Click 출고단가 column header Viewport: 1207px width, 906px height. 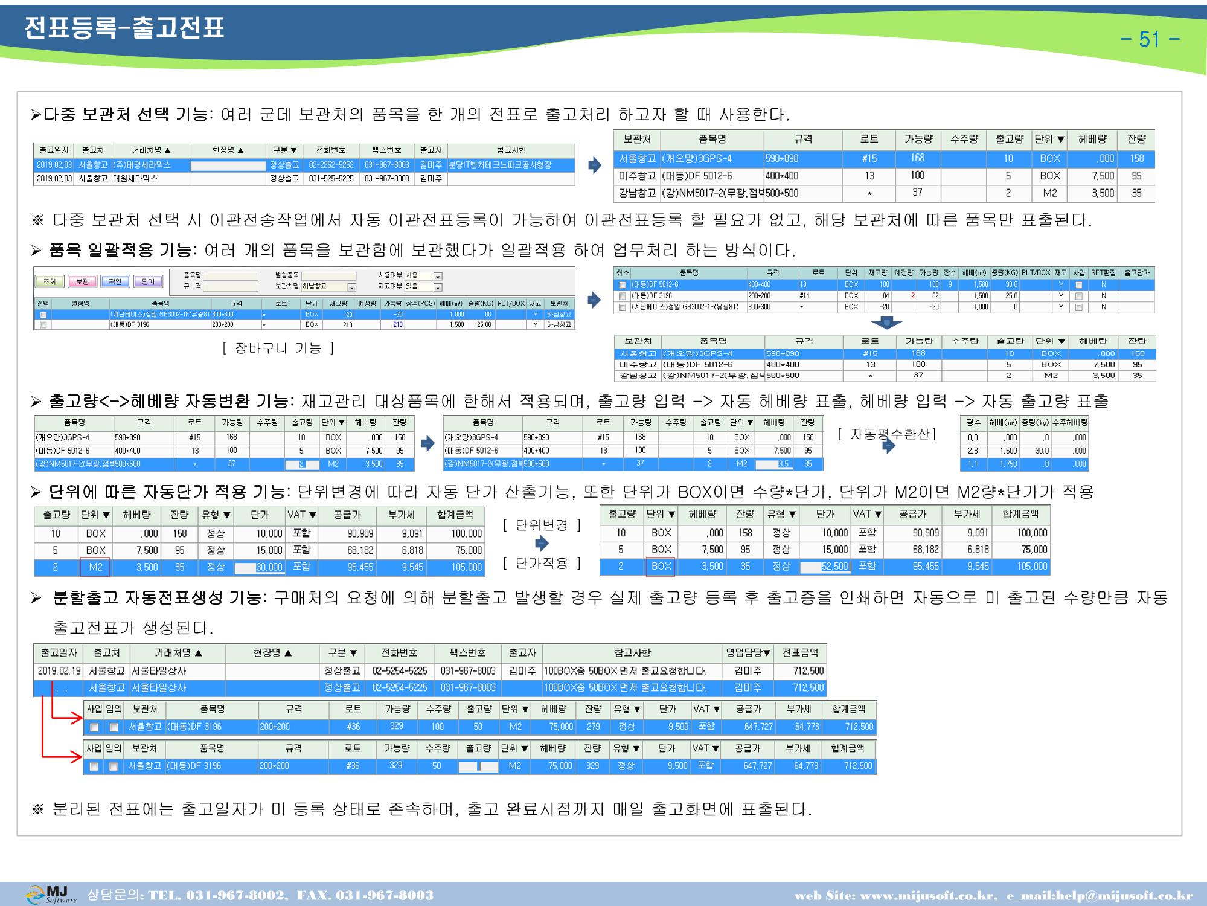pos(1136,273)
